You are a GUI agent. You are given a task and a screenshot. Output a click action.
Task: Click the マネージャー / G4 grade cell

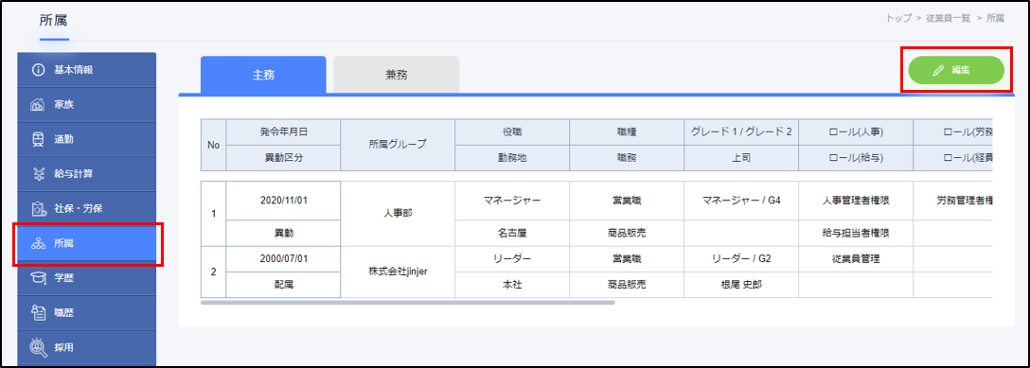pos(741,201)
